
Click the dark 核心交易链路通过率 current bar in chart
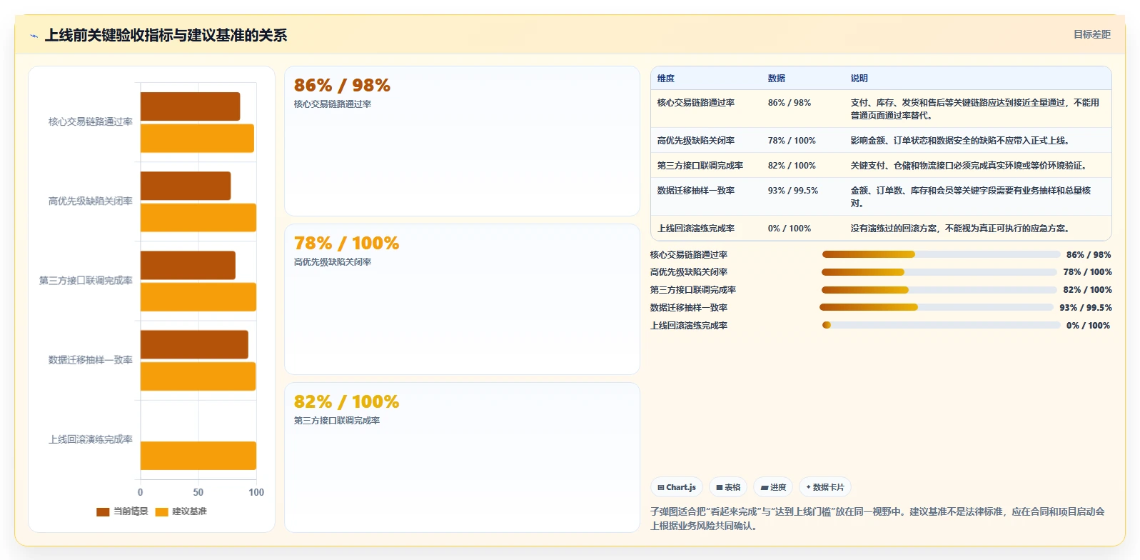pyautogui.click(x=190, y=106)
